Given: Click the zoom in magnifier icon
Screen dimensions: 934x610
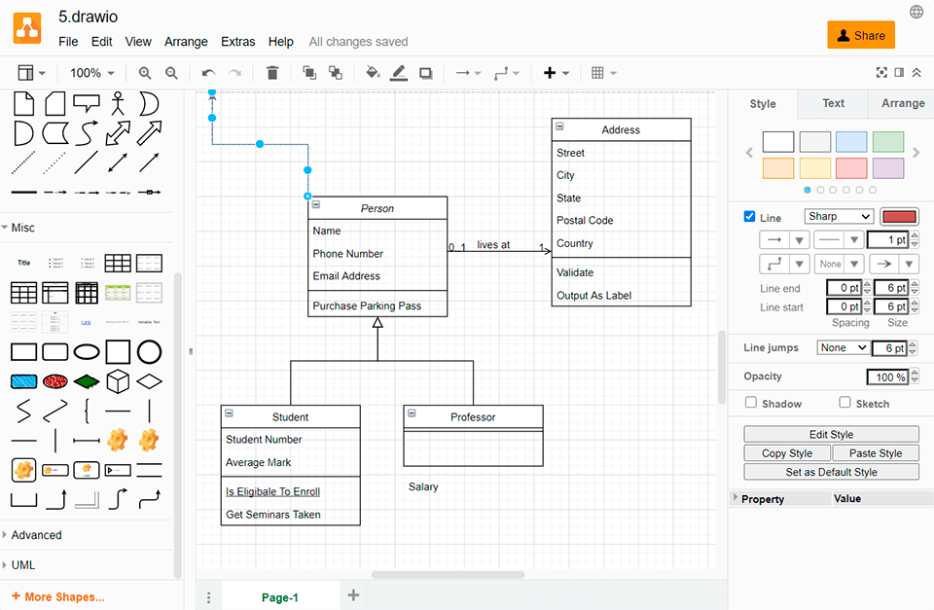Looking at the screenshot, I should (x=145, y=73).
